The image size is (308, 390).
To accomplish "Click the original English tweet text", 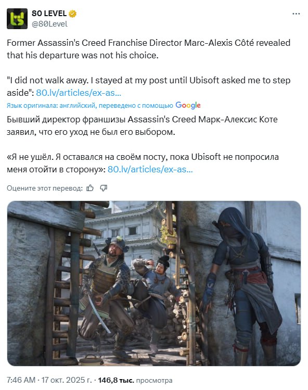I will (149, 68).
